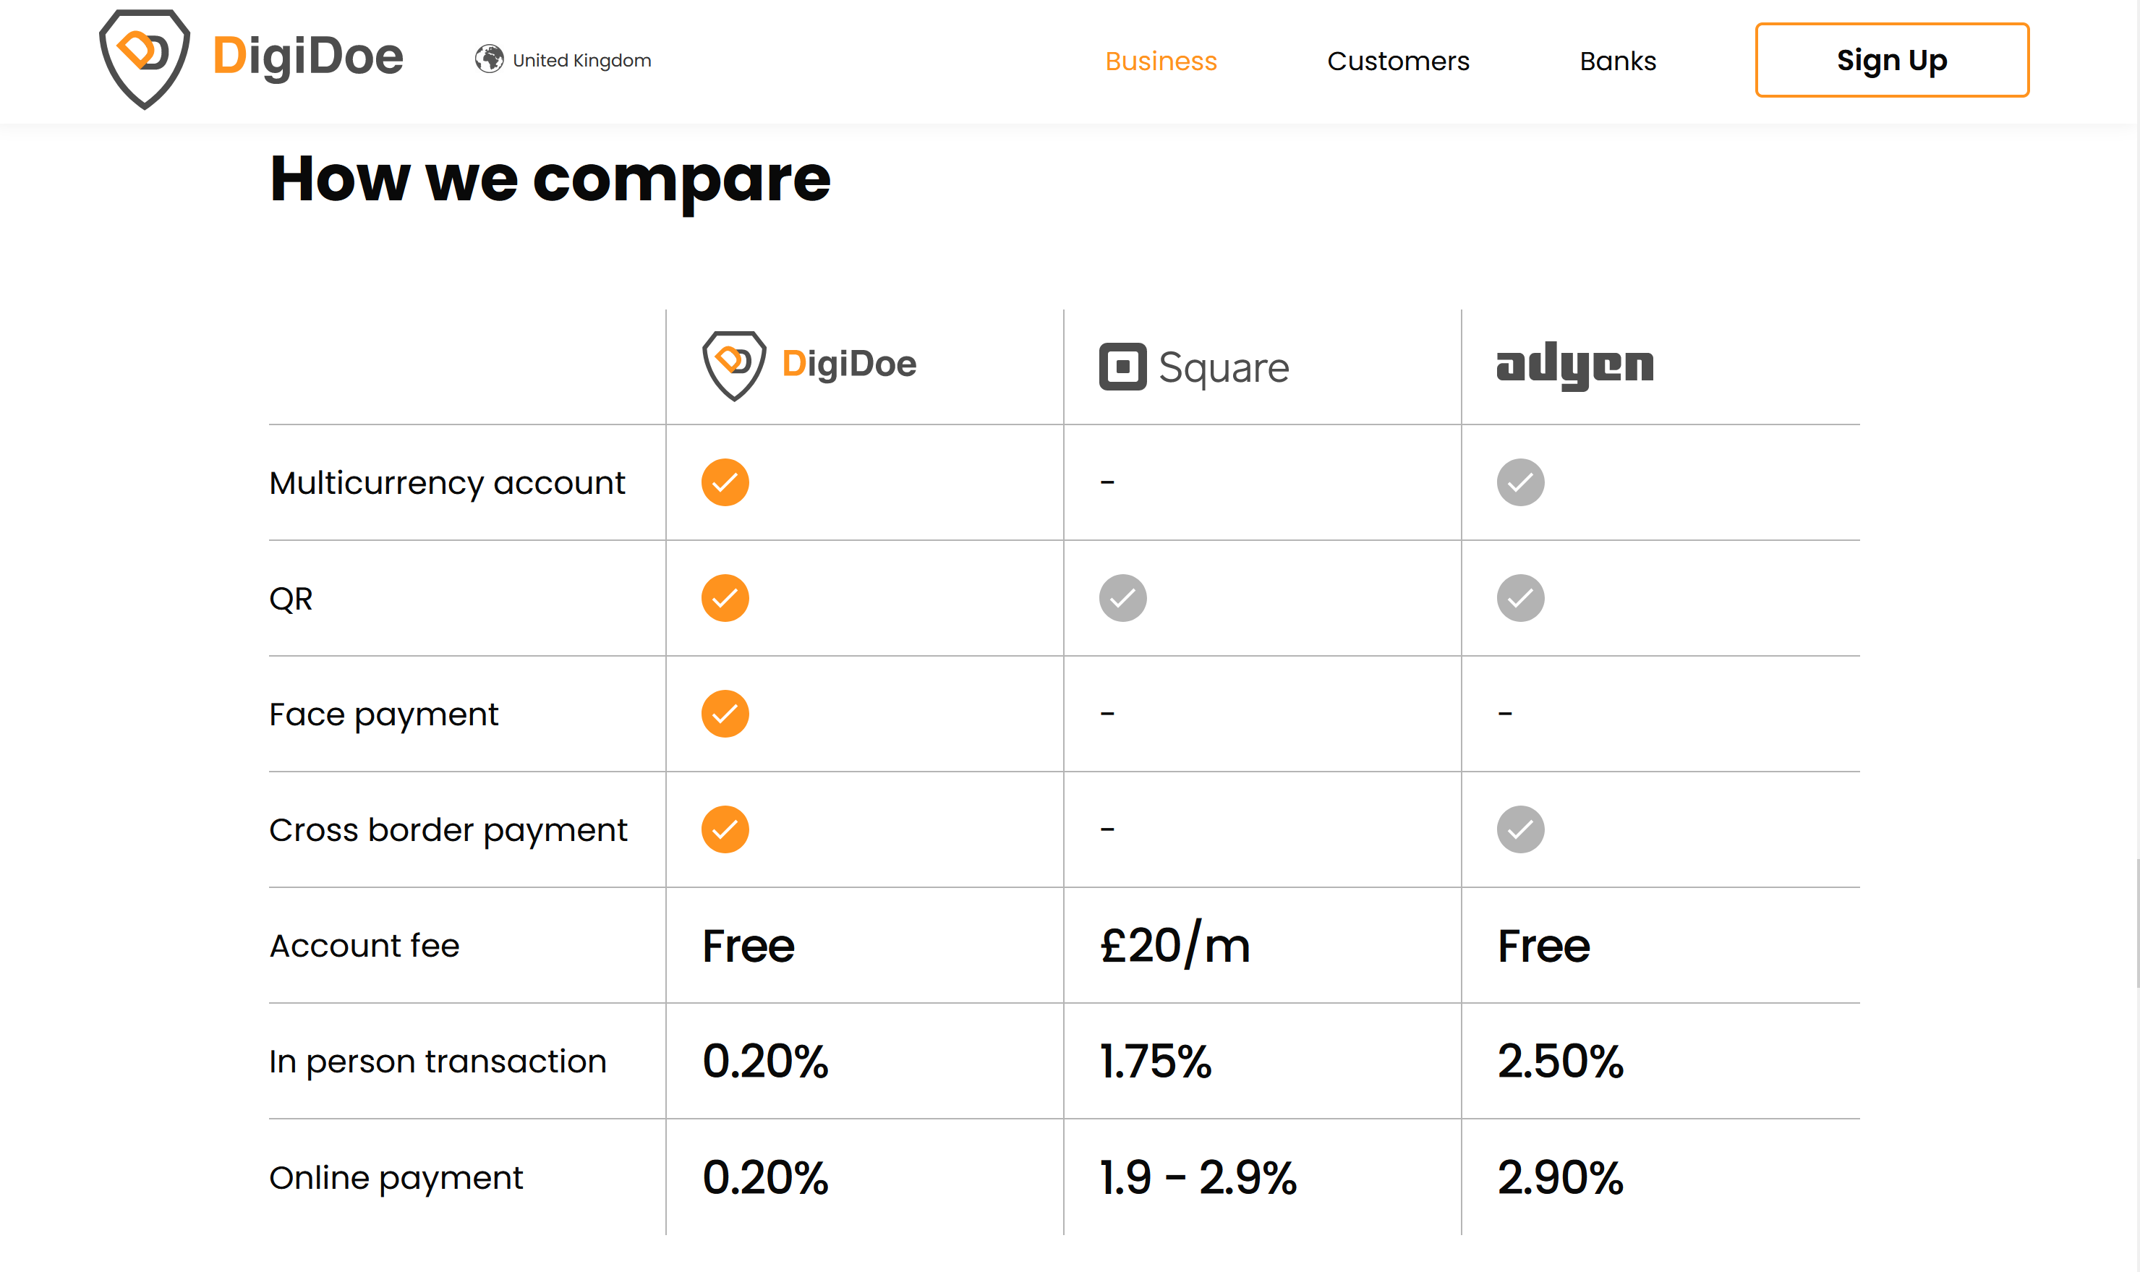Click the QR row label
Screen dimensions: 2140x1272
(291, 599)
